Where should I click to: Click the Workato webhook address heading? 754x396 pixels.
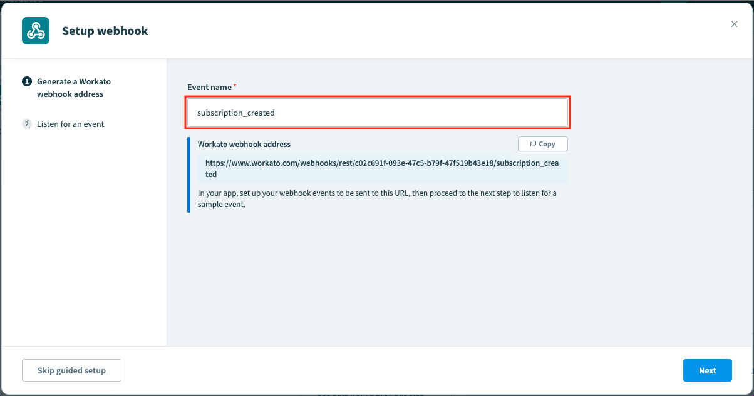(244, 144)
